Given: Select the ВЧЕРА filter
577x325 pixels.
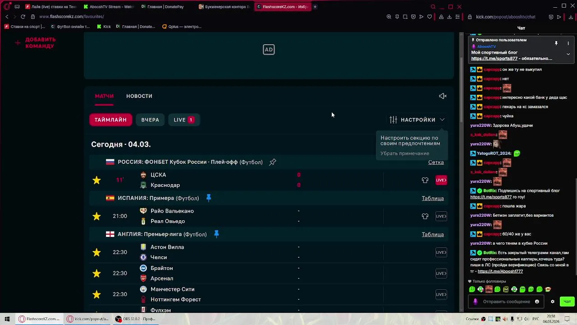Looking at the screenshot, I should tap(150, 120).
